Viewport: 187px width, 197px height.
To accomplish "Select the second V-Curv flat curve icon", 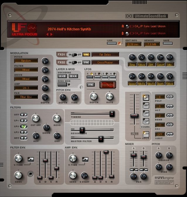I will coord(146,106).
